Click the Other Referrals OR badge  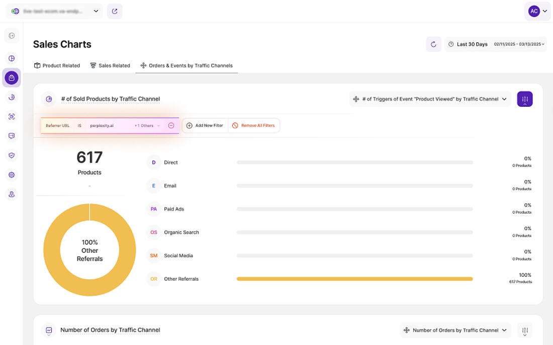154,279
